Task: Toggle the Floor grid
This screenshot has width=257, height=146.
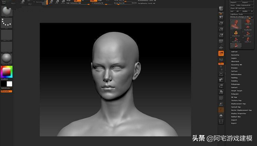Action: [221, 47]
